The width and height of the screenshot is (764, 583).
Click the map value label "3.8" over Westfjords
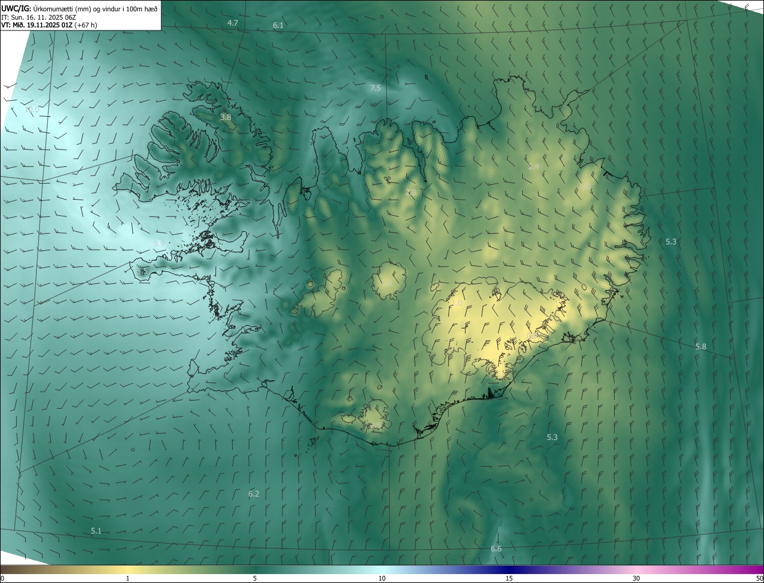(x=226, y=117)
